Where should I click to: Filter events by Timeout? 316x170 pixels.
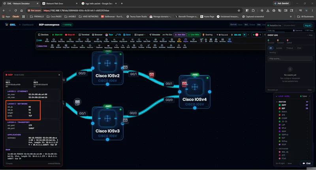[x=290, y=48]
